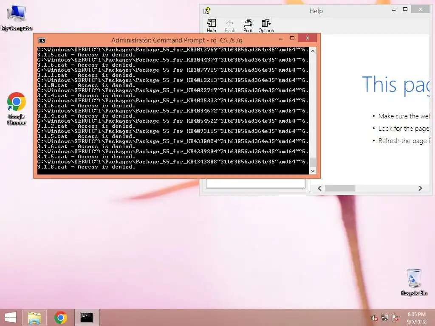Click the Back arrow in Help toolbar
Screen dimensions: 435x326
coord(230,26)
